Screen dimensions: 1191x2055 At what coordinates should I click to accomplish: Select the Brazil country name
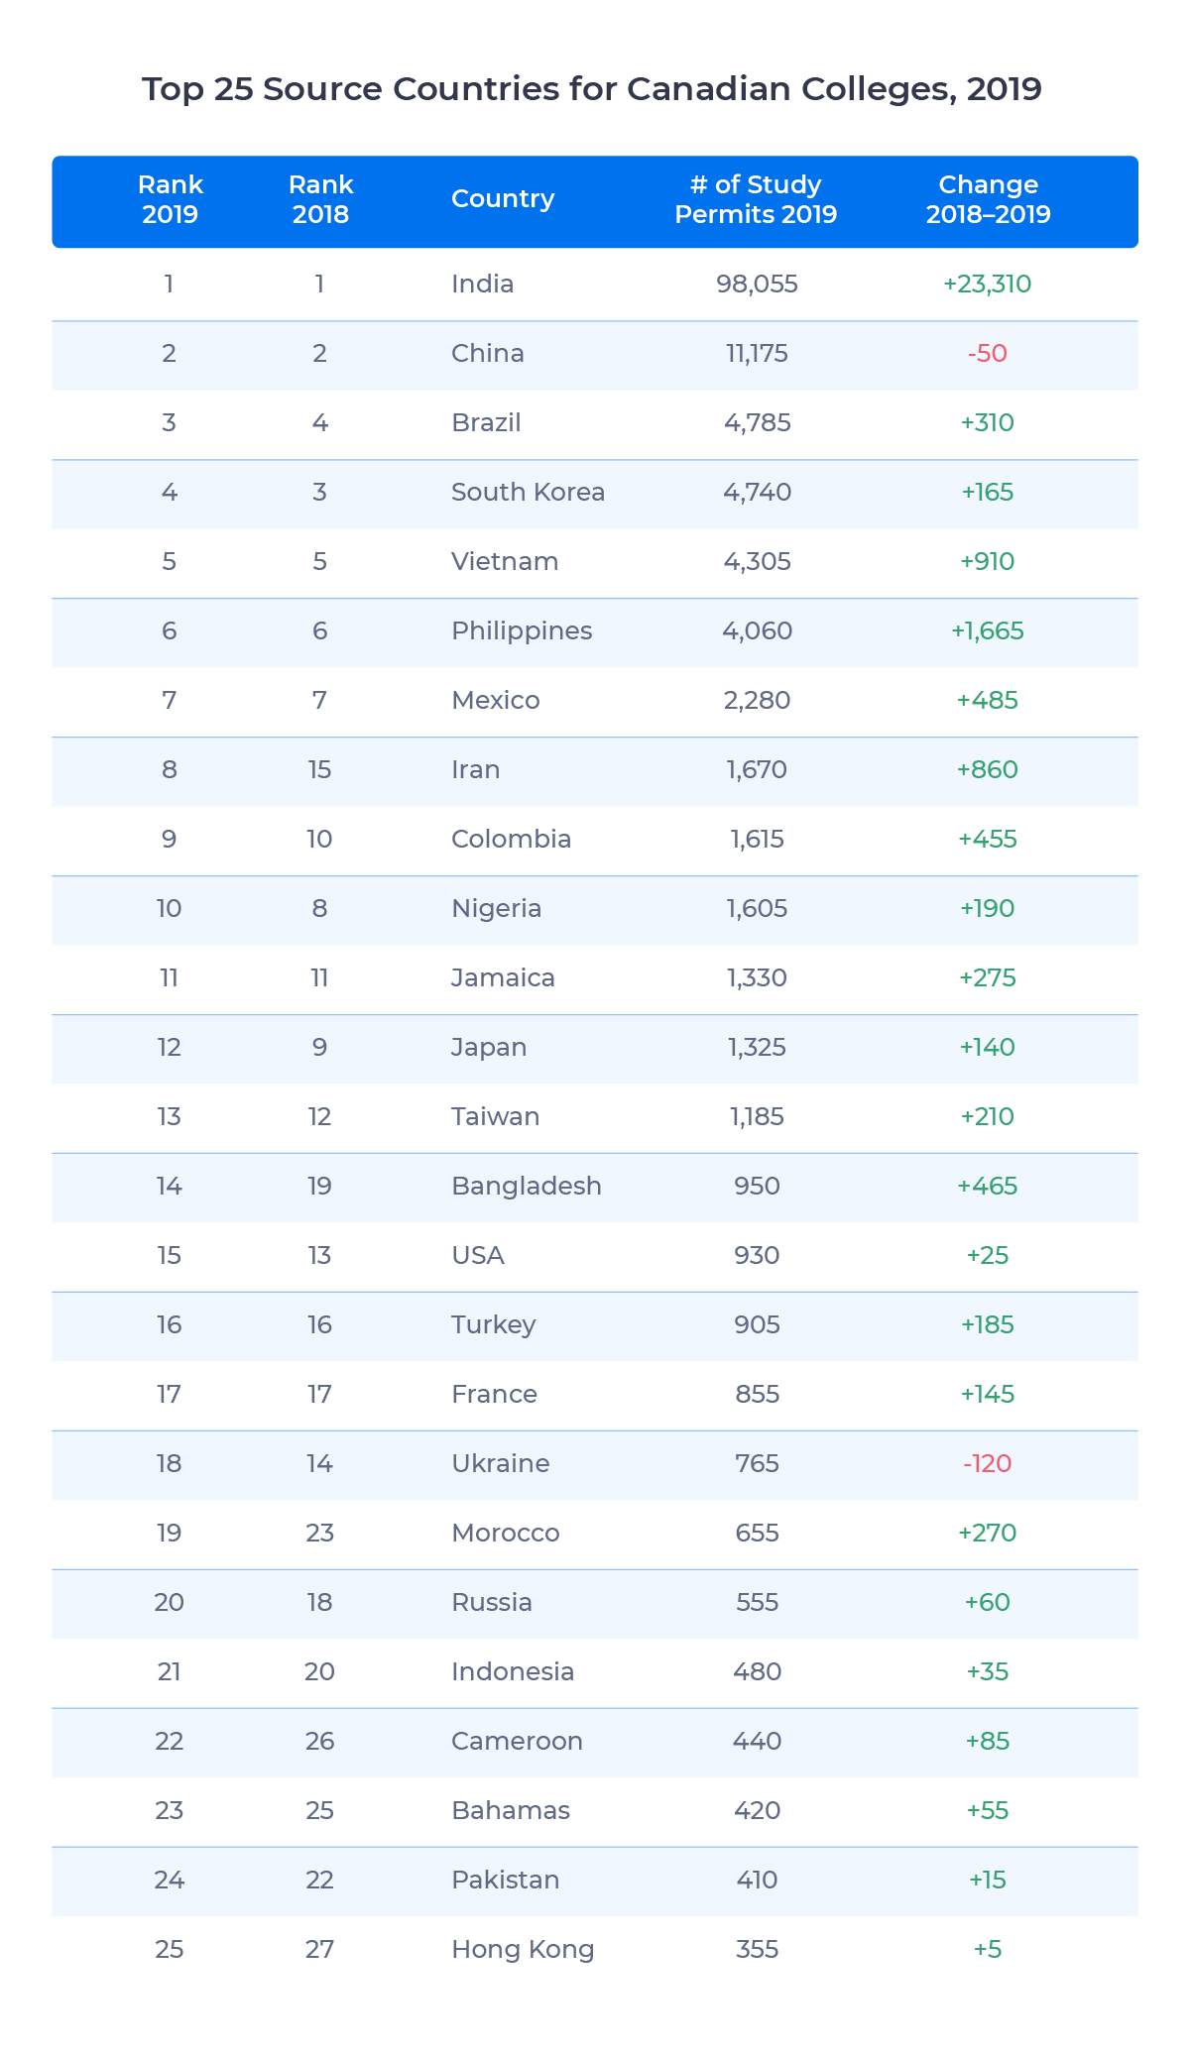[486, 422]
